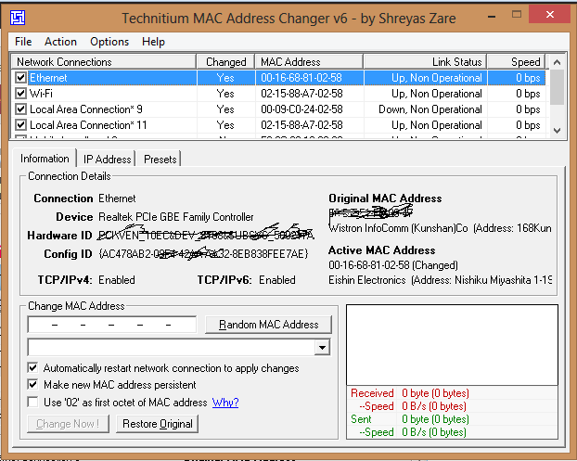Viewport: 577px width, 461px height.
Task: Click the Received bytes value
Action: (435, 393)
